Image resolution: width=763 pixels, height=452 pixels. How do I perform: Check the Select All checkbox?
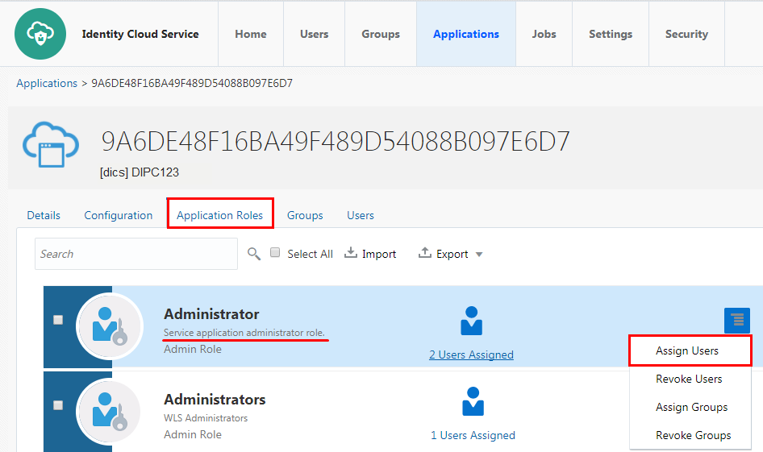pos(275,252)
